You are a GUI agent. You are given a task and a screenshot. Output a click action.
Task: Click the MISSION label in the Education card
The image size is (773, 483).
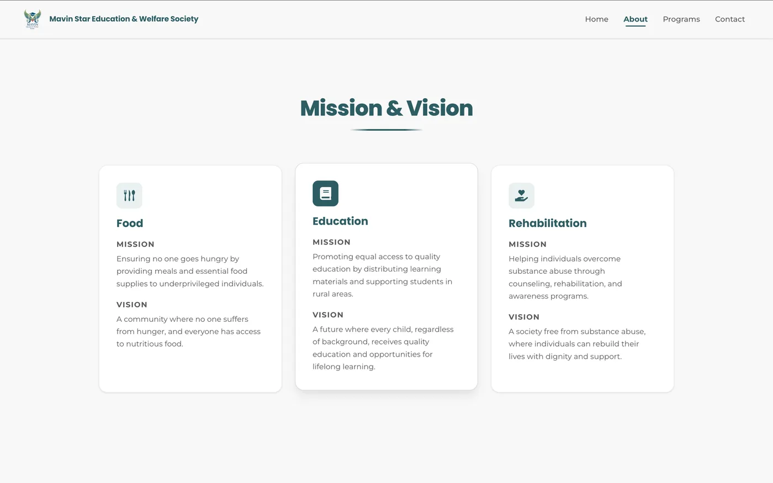pyautogui.click(x=331, y=242)
